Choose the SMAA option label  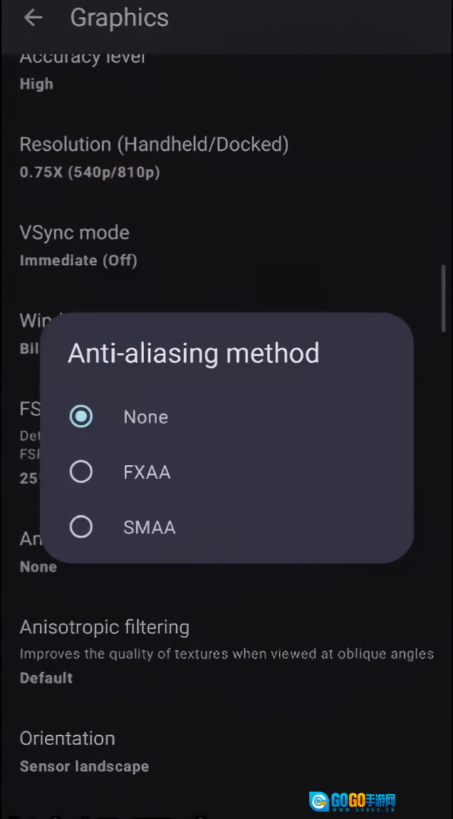[149, 528]
